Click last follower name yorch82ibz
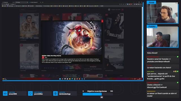 point(38,94)
